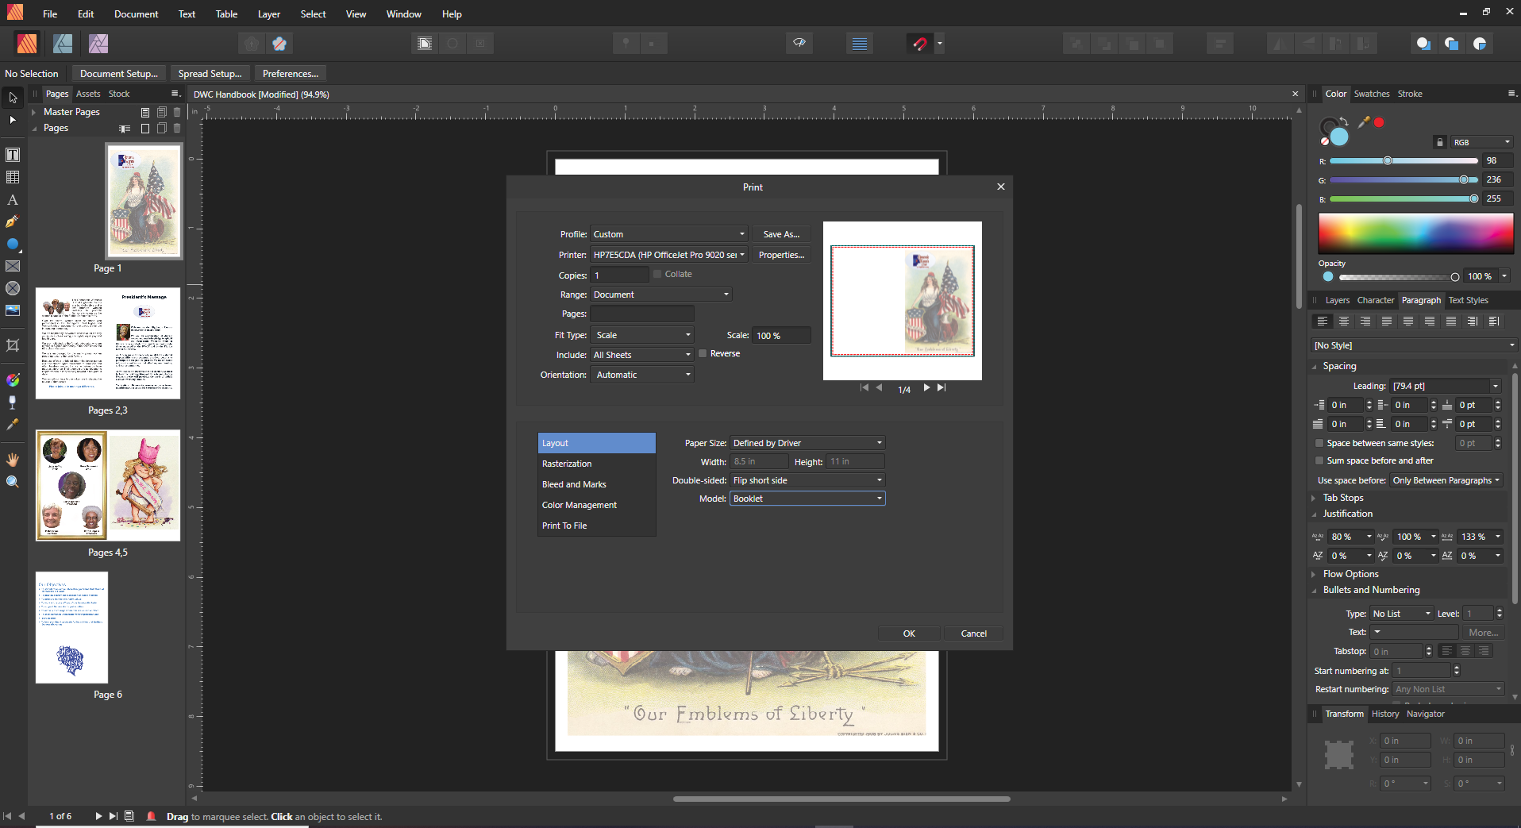Enable the Reverse checkbox
The image size is (1521, 828).
click(x=703, y=354)
